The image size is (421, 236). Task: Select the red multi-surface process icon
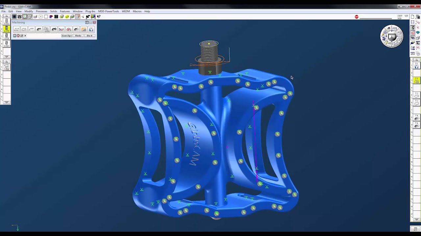[69, 29]
